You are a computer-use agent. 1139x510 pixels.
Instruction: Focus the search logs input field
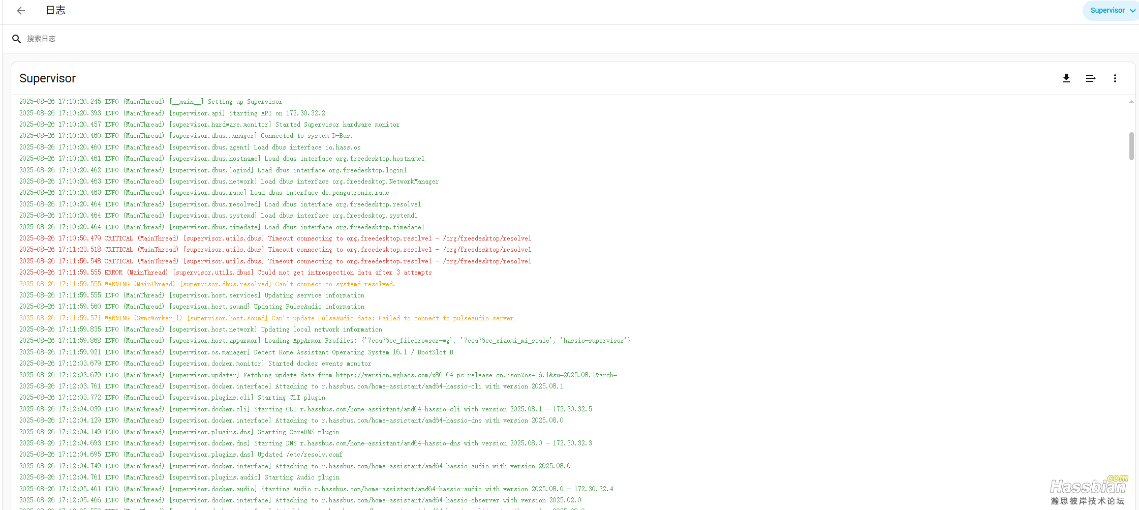[569, 39]
